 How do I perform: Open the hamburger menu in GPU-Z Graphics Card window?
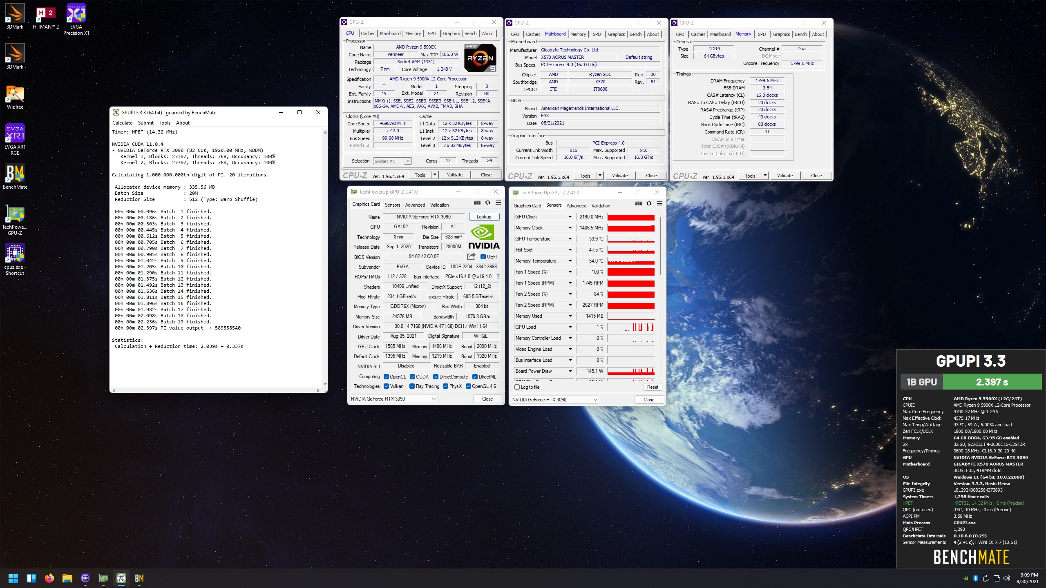(498, 203)
